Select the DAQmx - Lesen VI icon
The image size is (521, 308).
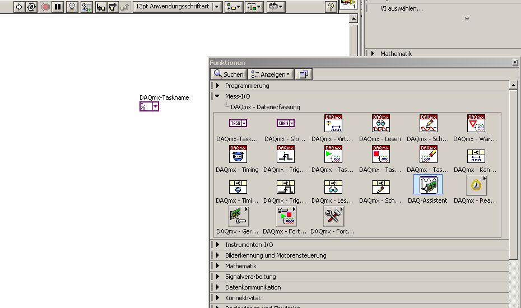coord(380,123)
